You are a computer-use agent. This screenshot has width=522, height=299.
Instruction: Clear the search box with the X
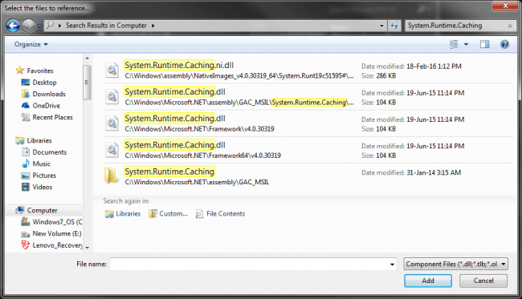[510, 26]
